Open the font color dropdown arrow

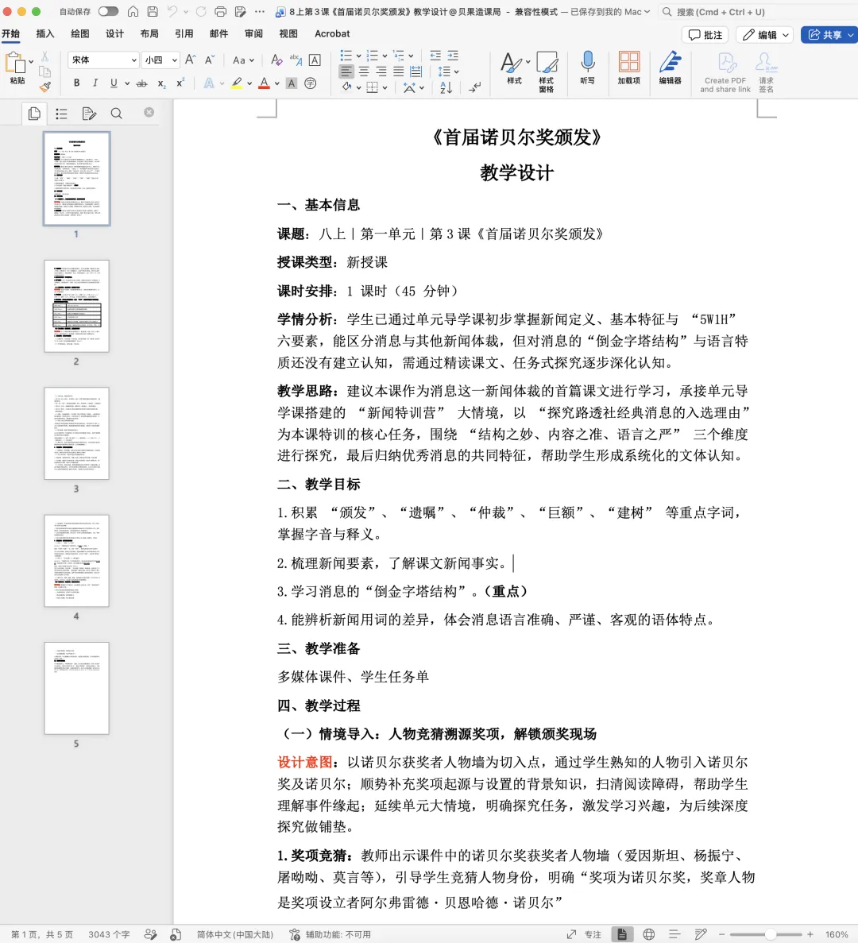pyautogui.click(x=277, y=83)
